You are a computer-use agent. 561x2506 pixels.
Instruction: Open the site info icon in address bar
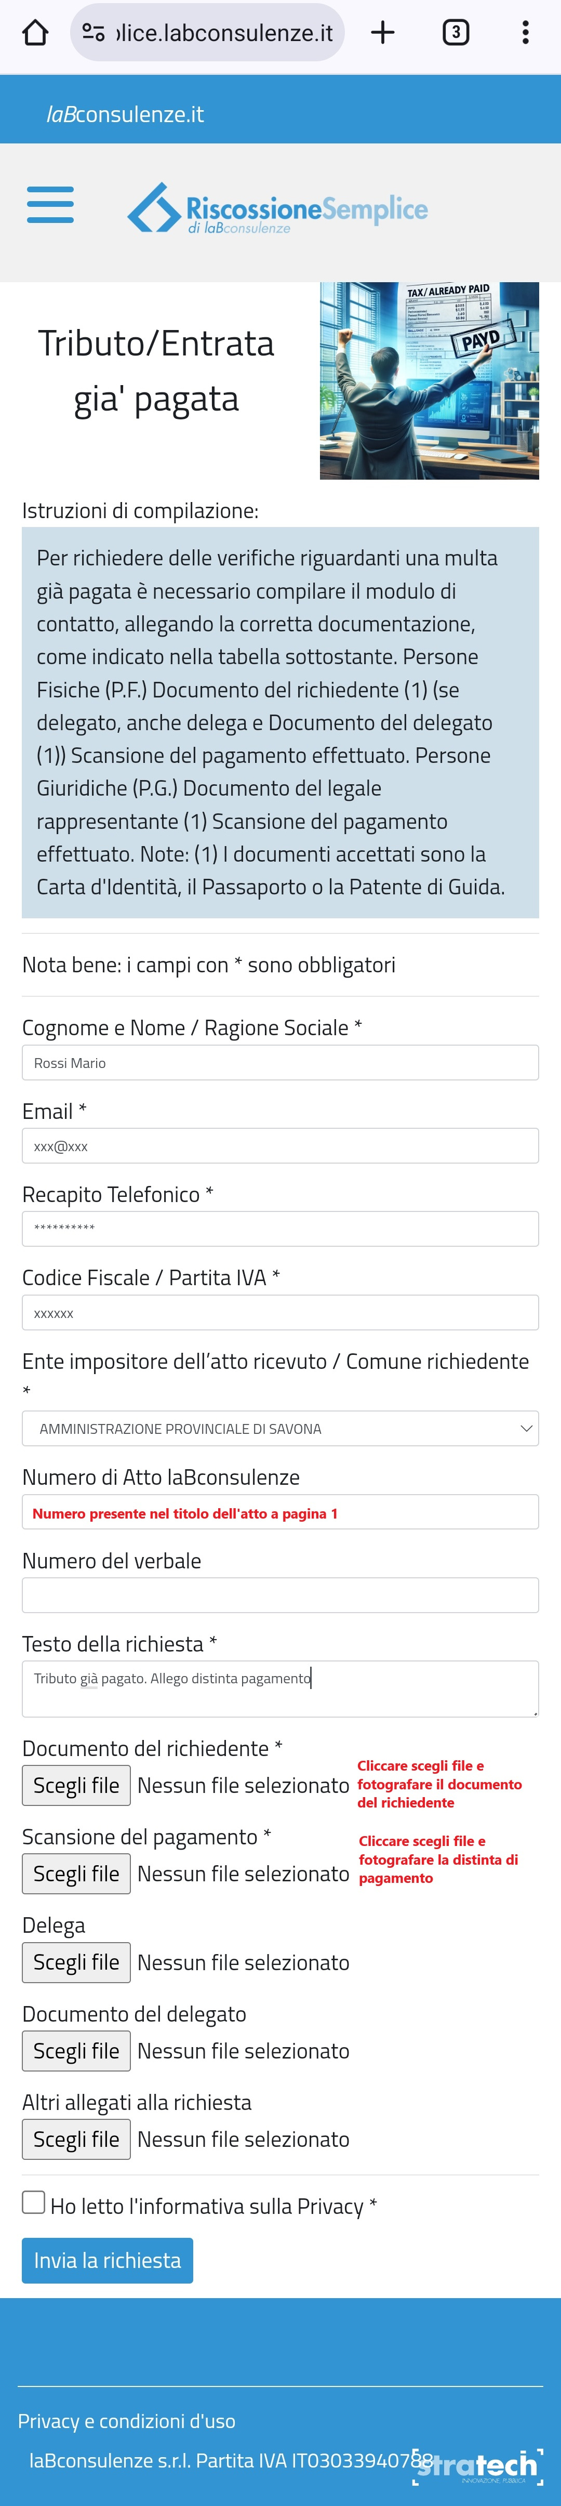[94, 33]
